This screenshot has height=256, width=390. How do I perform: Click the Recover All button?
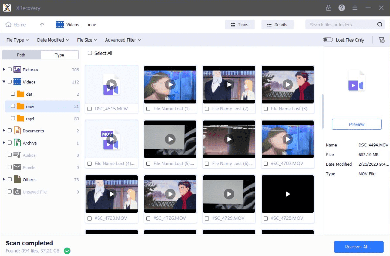359,247
